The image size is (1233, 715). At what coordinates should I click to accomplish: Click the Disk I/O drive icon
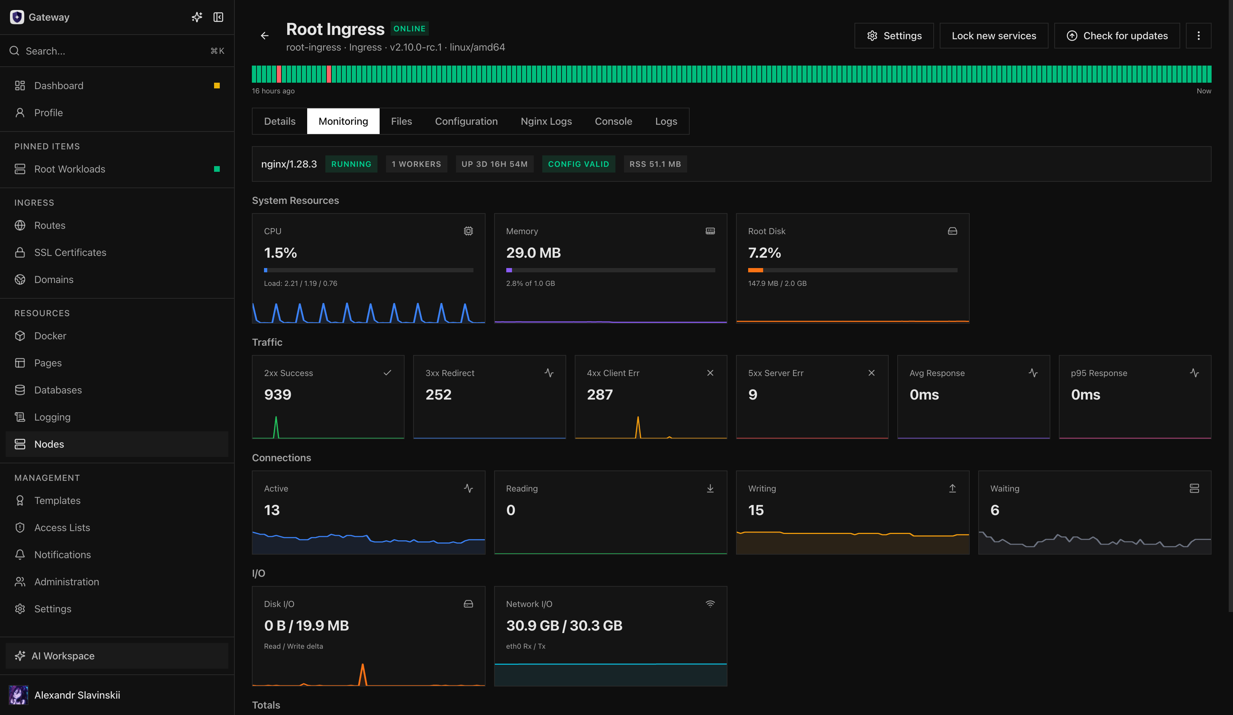click(x=468, y=604)
